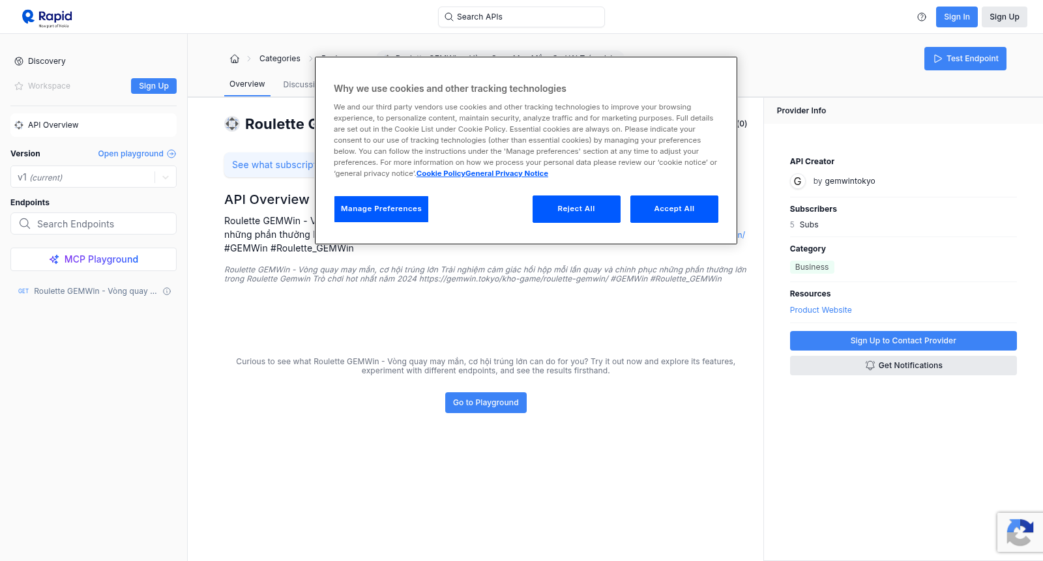Click the version dropdown chevron arrow
1043x561 pixels.
pyautogui.click(x=166, y=177)
